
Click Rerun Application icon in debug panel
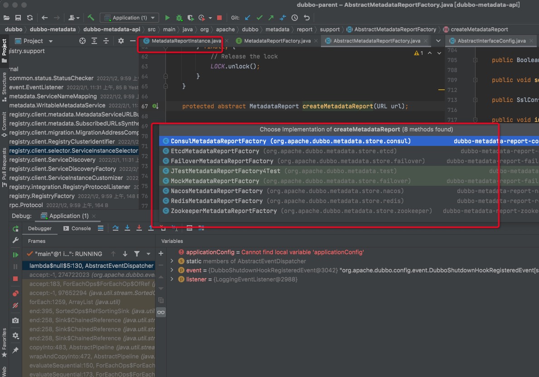15,228
